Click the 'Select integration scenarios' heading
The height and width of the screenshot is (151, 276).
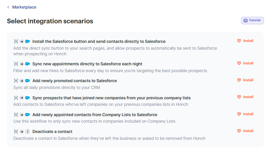tap(50, 21)
